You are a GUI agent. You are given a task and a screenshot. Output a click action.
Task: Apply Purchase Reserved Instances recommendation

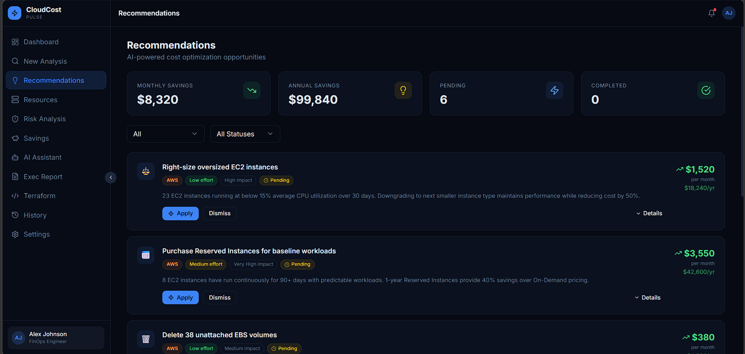pos(181,298)
